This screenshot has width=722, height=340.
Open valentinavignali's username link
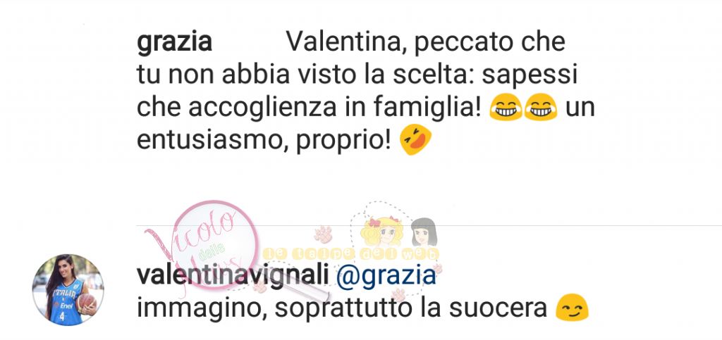click(233, 276)
